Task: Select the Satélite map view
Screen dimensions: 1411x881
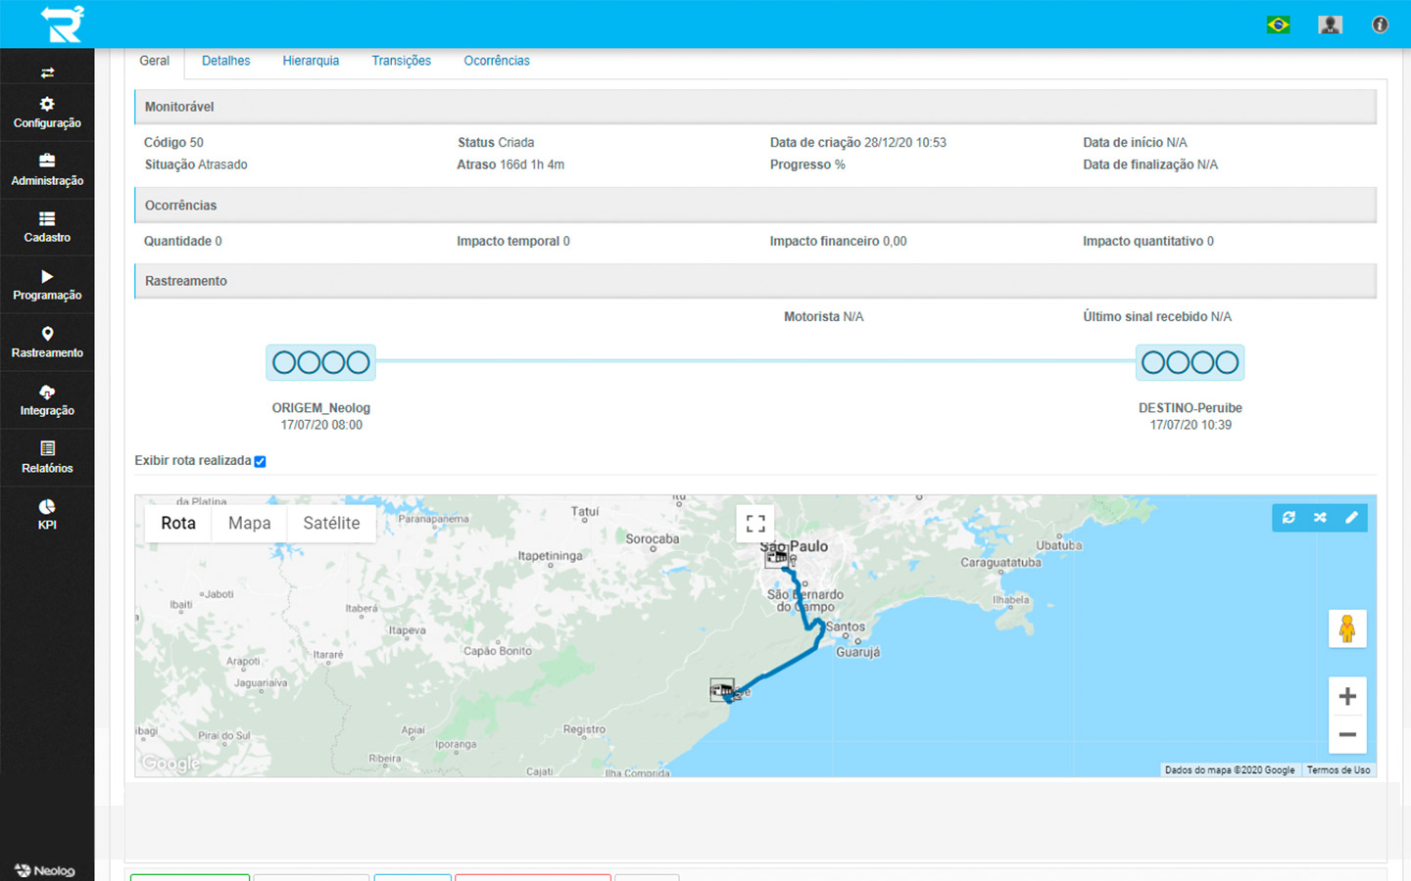Action: click(331, 523)
